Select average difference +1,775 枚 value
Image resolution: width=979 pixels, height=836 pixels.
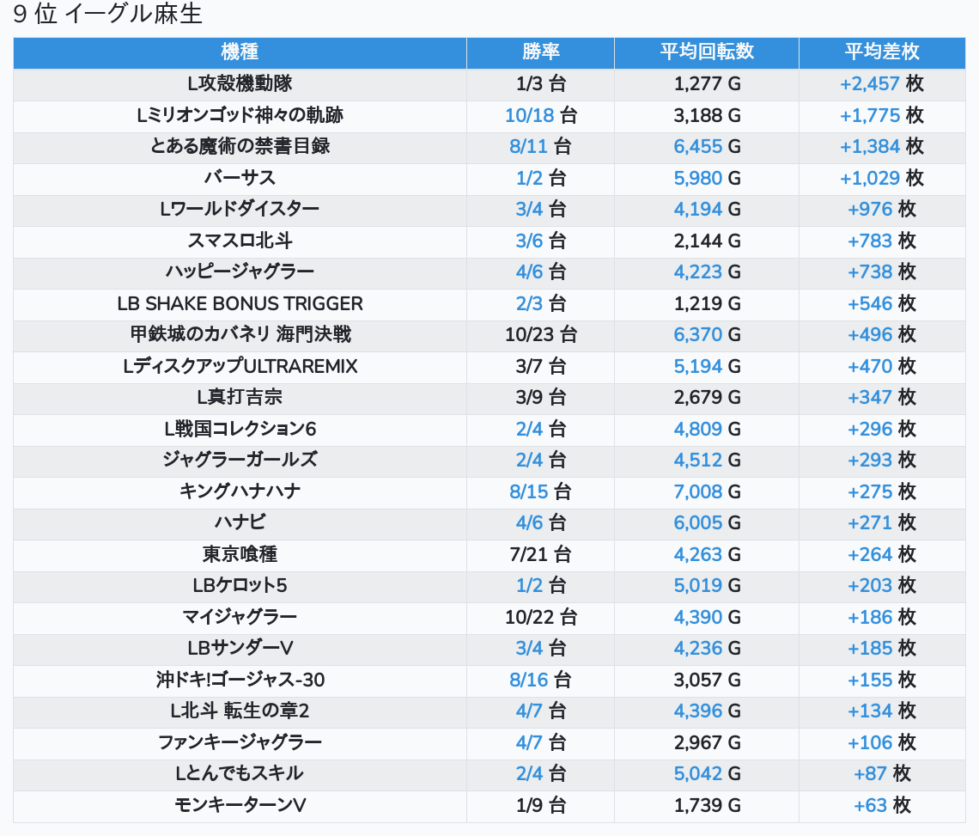pos(882,116)
